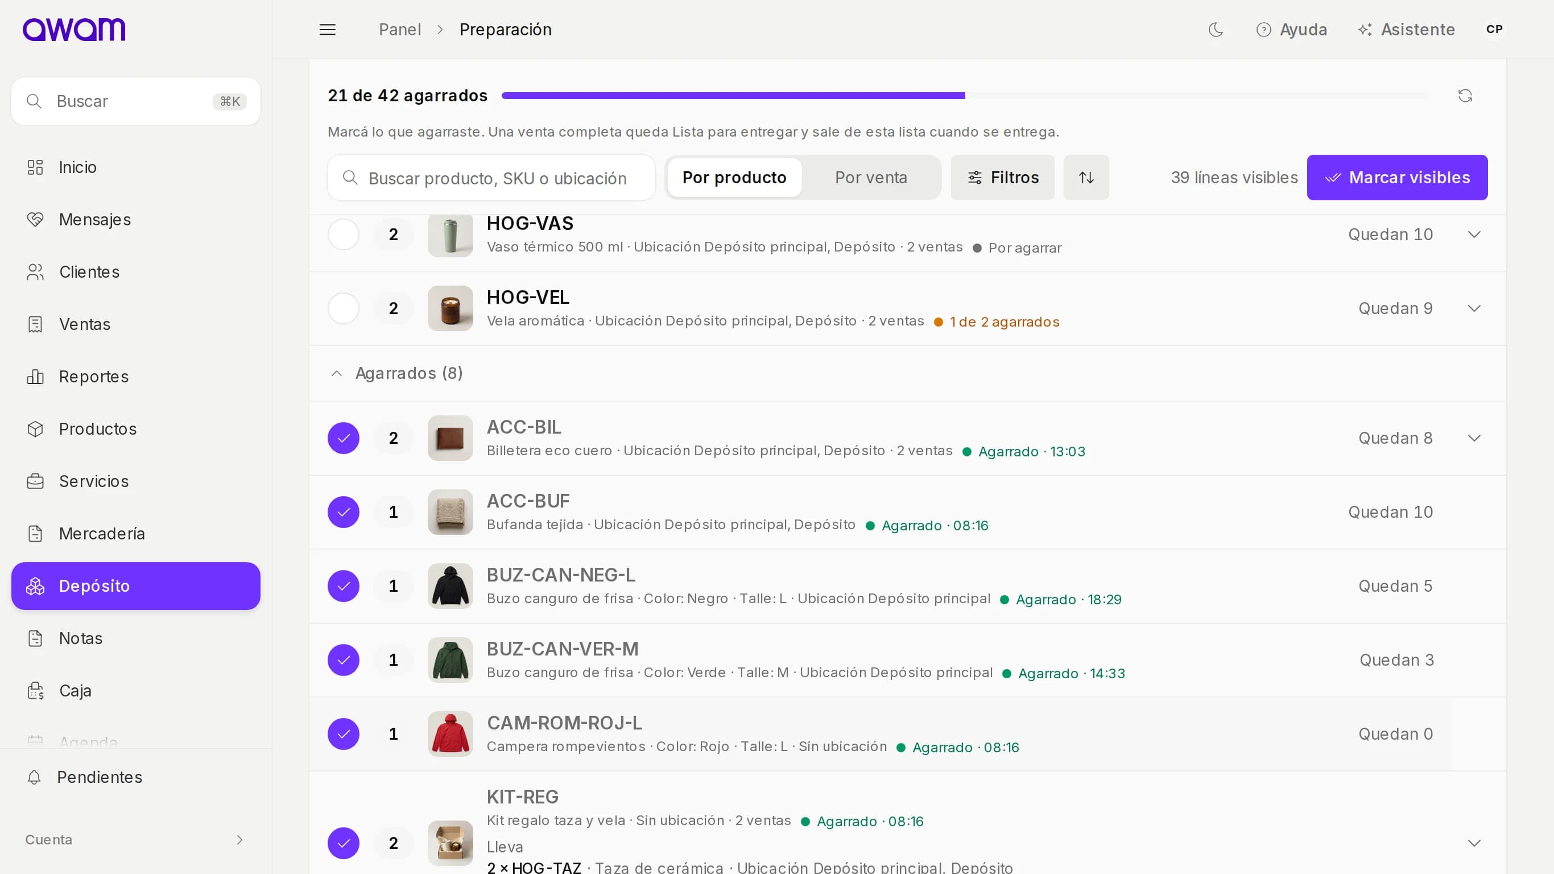Viewport: 1554px width, 874px height.
Task: Check the HOG-VEL picked circle
Action: [x=343, y=308]
